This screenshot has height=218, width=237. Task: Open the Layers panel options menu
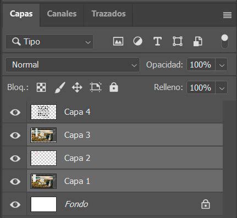(x=227, y=15)
